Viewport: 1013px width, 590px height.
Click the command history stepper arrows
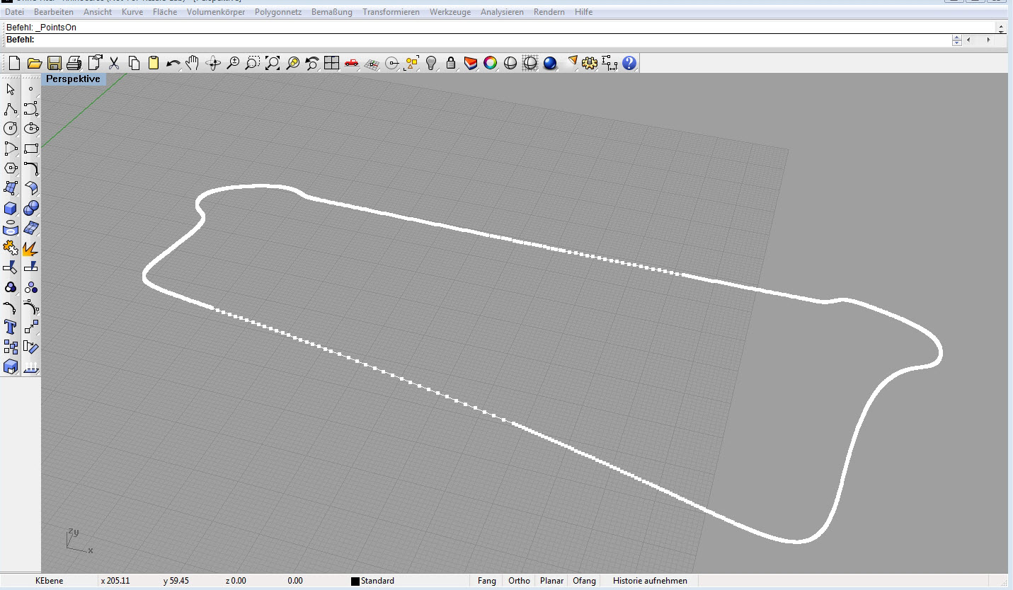pos(957,40)
